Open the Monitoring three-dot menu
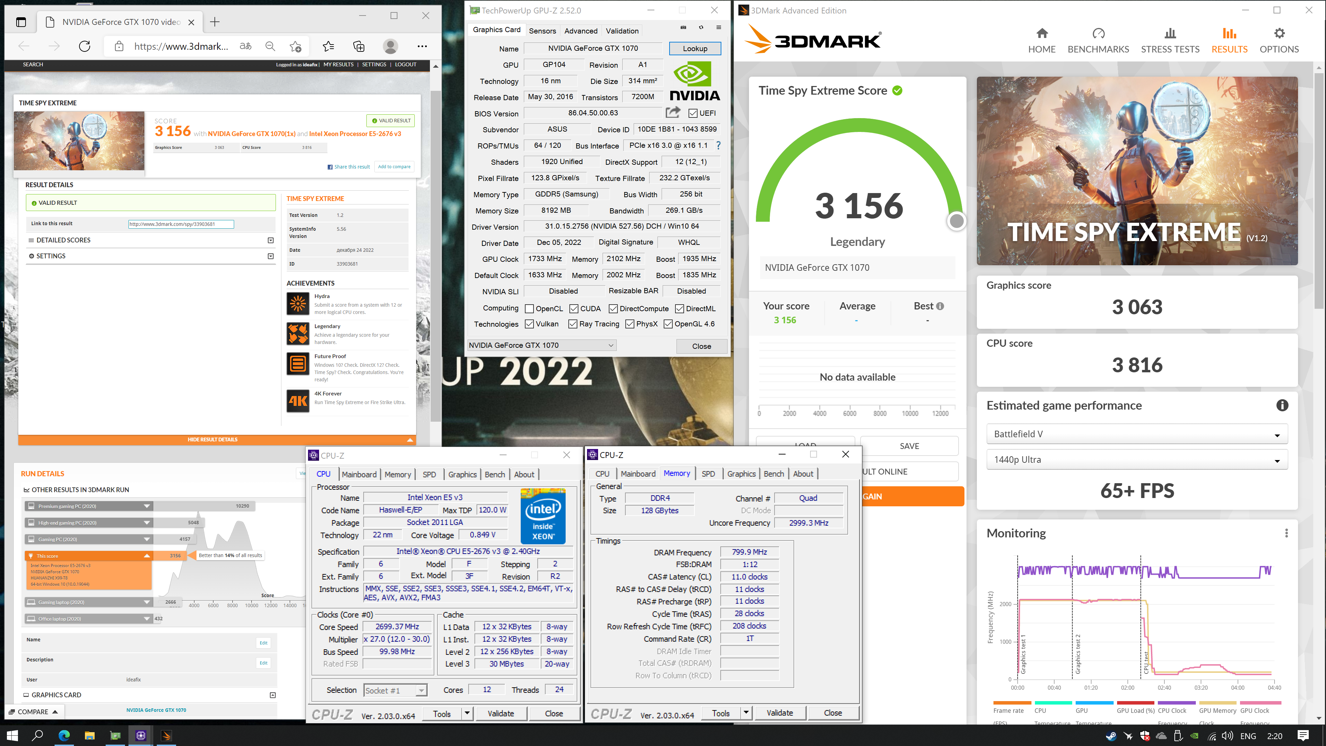Image resolution: width=1326 pixels, height=746 pixels. click(1286, 533)
